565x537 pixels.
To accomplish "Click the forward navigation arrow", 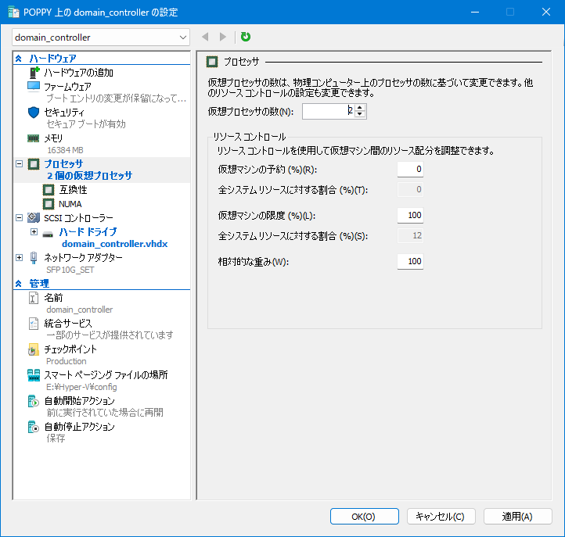I will coord(223,37).
